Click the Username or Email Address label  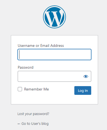(41, 46)
